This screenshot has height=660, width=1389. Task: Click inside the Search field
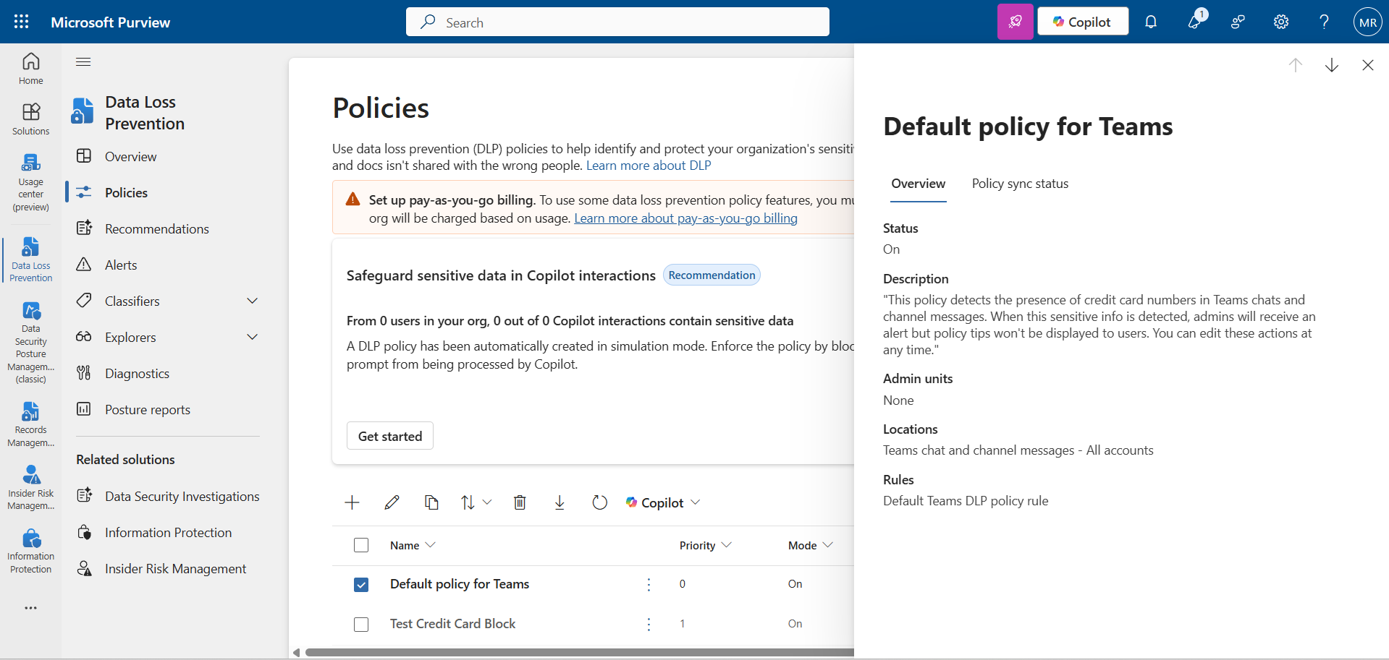point(617,22)
